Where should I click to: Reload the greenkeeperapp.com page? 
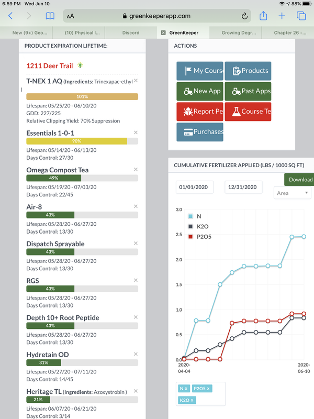point(244,16)
